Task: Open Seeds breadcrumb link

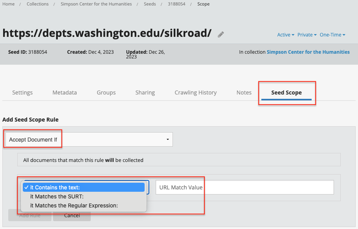Action: tap(150, 4)
